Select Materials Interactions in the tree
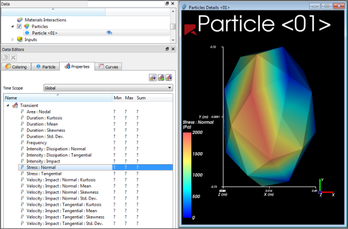 pyautogui.click(x=45, y=20)
